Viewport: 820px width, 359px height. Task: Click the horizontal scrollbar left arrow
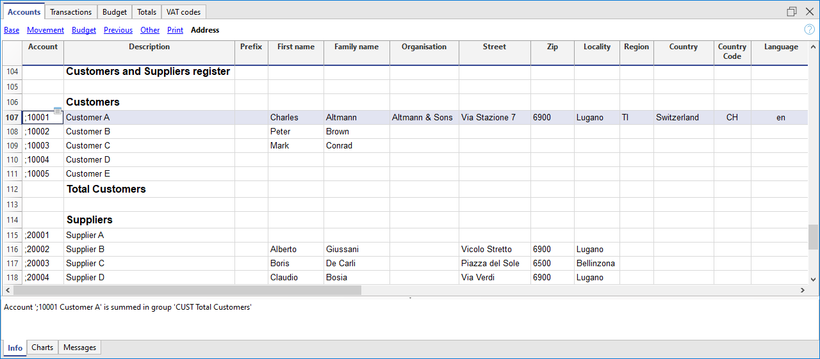tap(7, 291)
